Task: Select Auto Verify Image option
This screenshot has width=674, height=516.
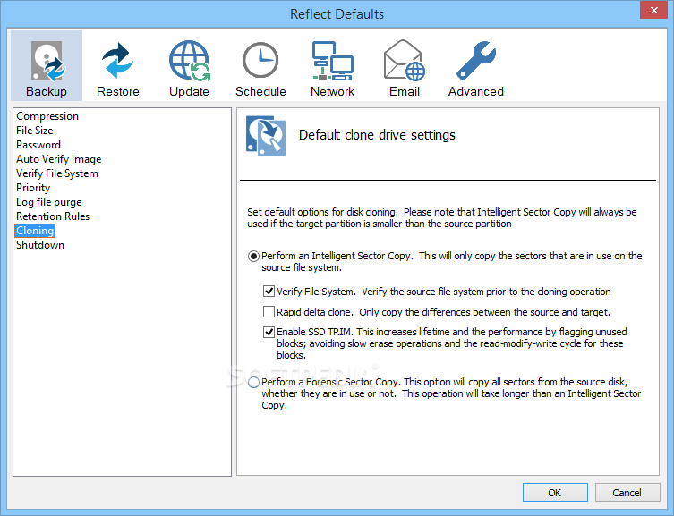Action: coord(58,159)
